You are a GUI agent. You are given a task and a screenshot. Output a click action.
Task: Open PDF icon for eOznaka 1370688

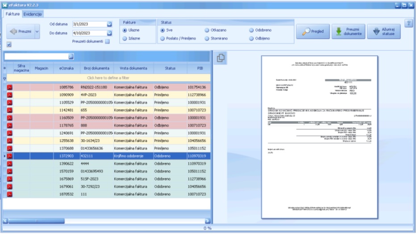click(10, 148)
